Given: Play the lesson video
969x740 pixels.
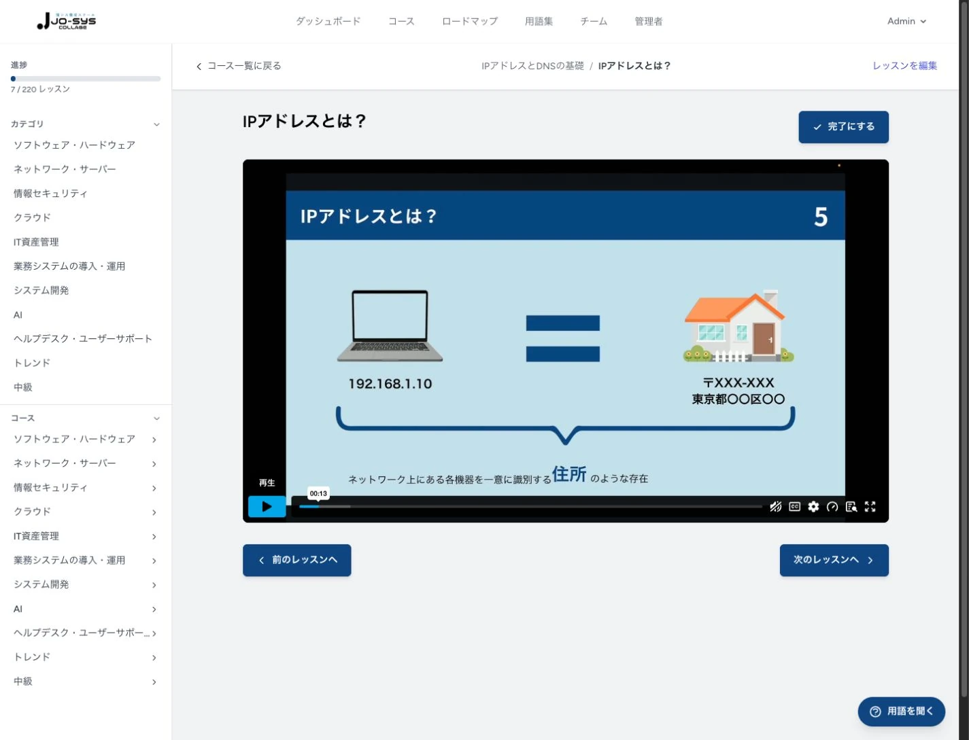Looking at the screenshot, I should [x=267, y=506].
